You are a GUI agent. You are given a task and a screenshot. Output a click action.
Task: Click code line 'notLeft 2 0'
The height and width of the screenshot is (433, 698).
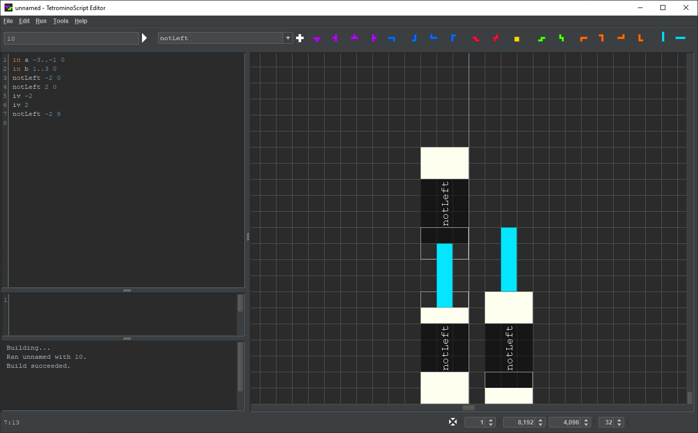[x=35, y=87]
